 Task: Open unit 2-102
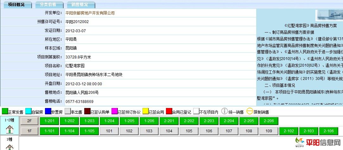click(289, 131)
